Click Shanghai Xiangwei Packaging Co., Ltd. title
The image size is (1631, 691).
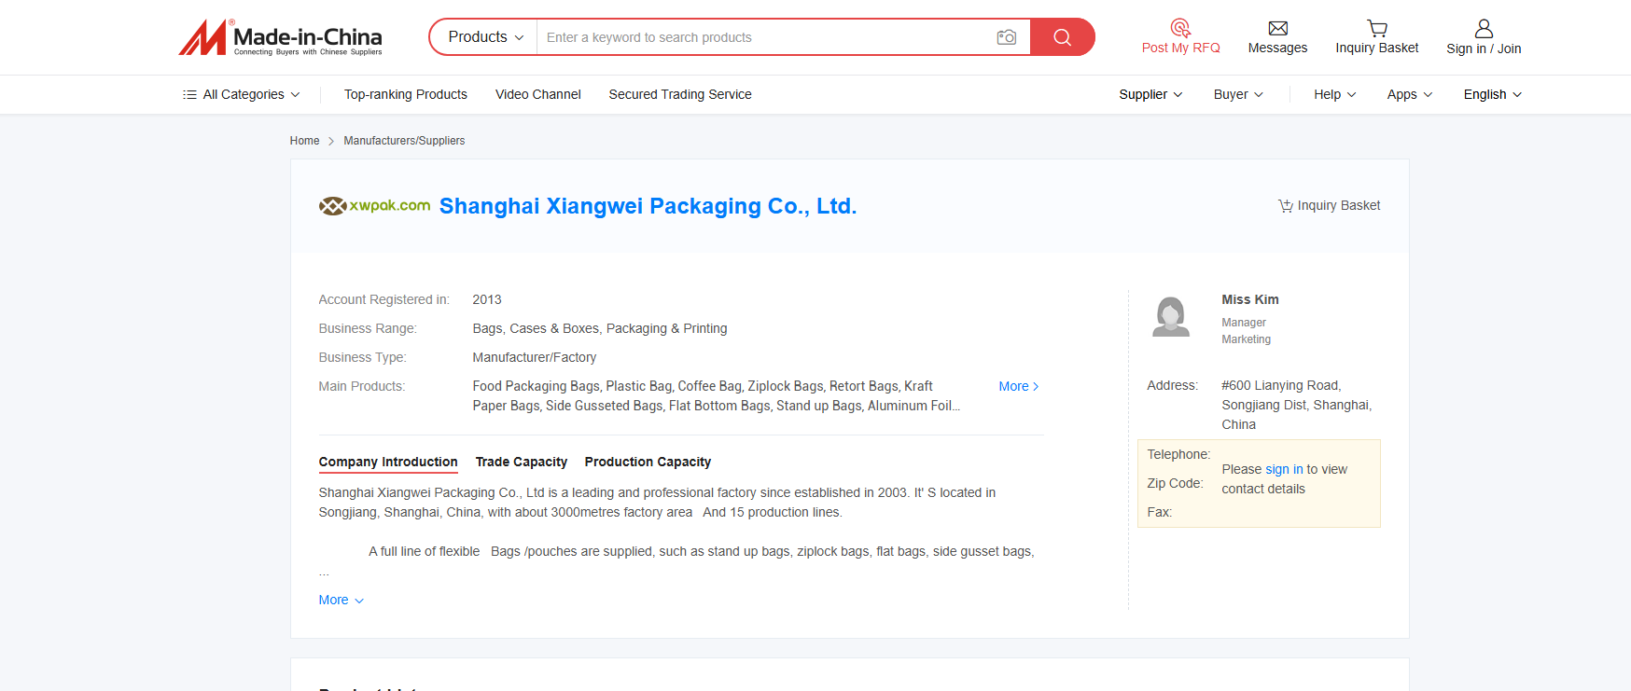648,206
